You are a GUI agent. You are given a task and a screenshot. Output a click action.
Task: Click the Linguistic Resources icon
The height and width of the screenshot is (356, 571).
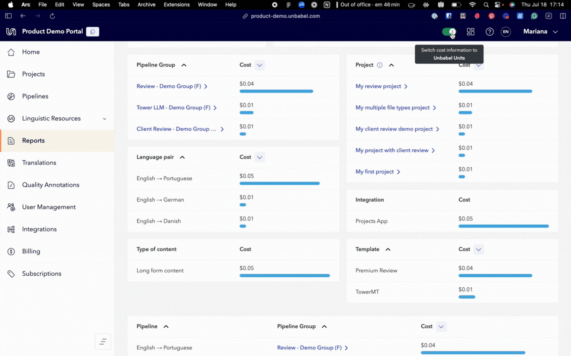pos(11,119)
